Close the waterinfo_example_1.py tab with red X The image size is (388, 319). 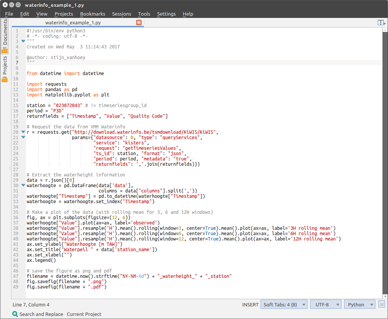139,22
